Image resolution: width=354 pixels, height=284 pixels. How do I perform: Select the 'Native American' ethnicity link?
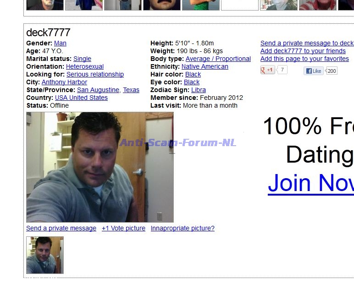click(205, 66)
